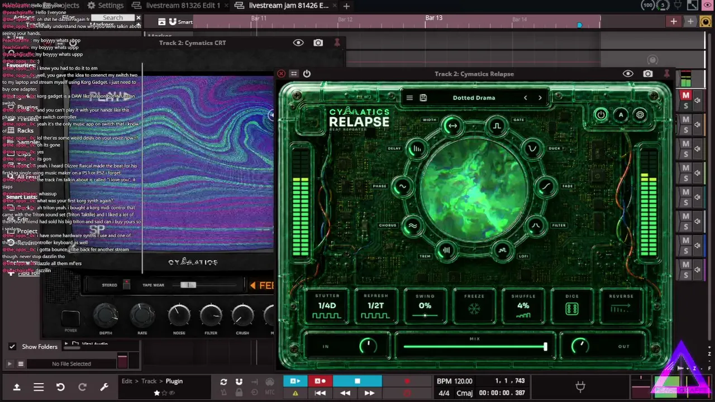Click the A compare button in Relapse

pos(621,115)
